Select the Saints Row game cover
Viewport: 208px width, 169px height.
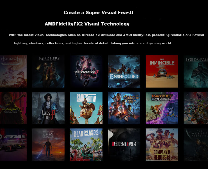(86, 108)
